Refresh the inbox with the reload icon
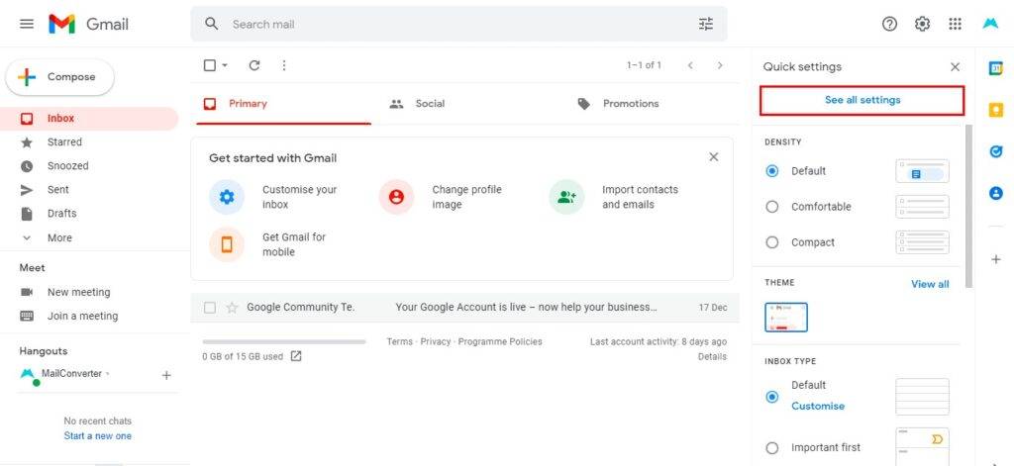 pyautogui.click(x=254, y=65)
